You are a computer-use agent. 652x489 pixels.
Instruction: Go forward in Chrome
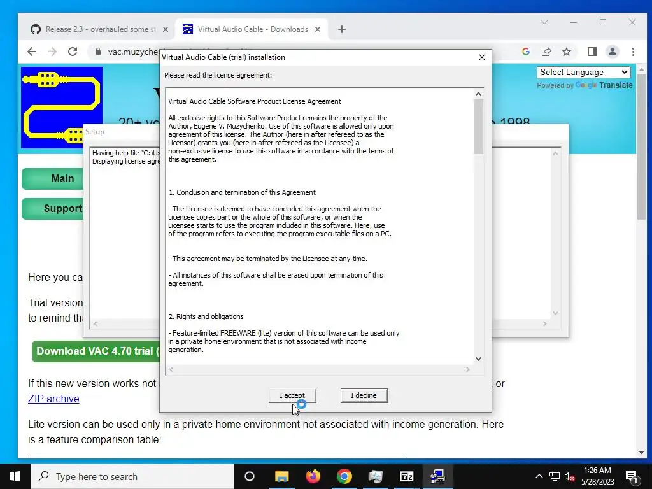pos(52,52)
